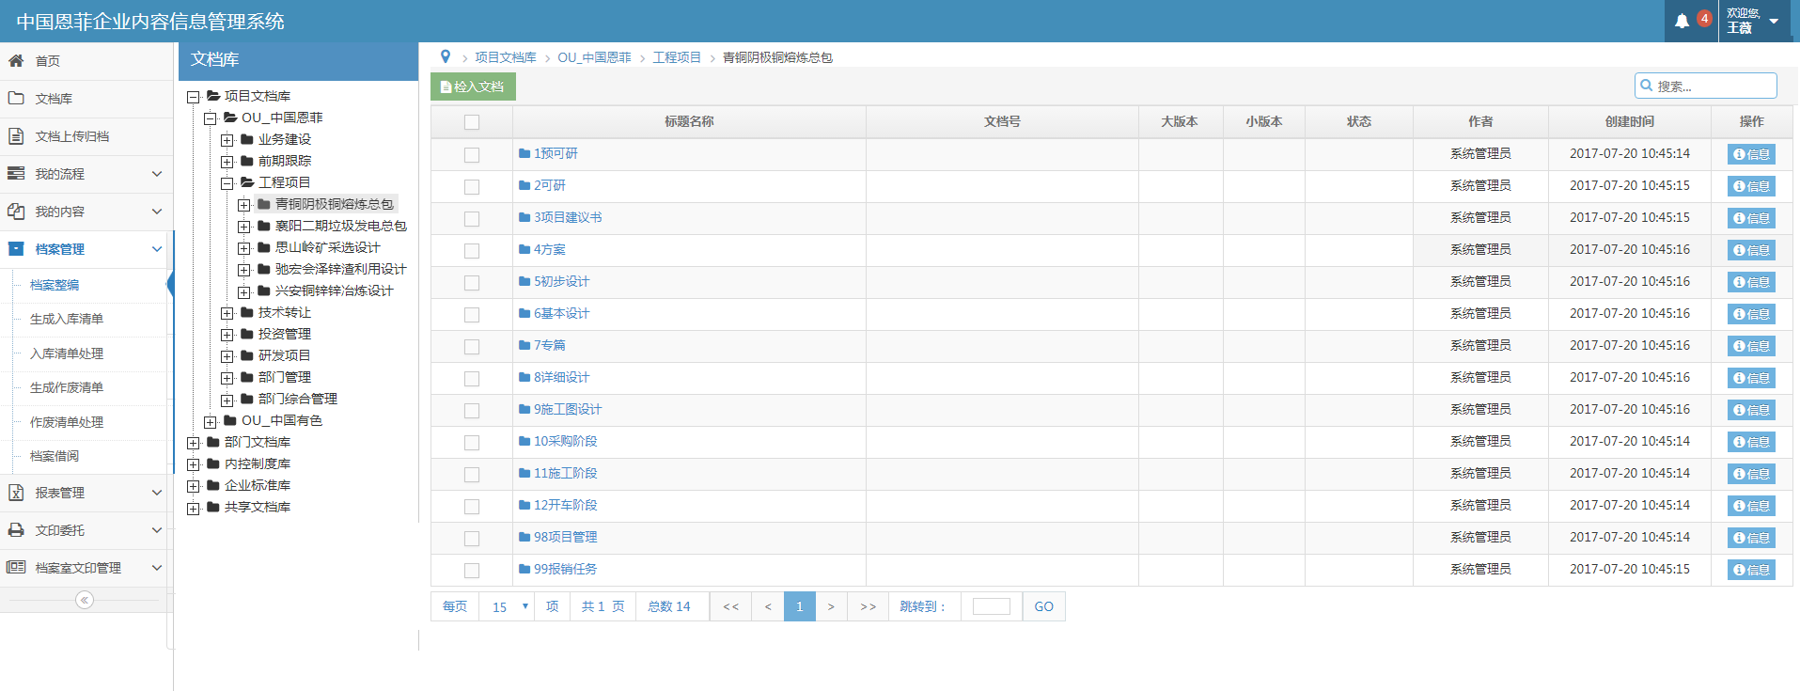The height and width of the screenshot is (691, 1800).
Task: Select 生成入库清单 submenu item
Action: pos(67,319)
